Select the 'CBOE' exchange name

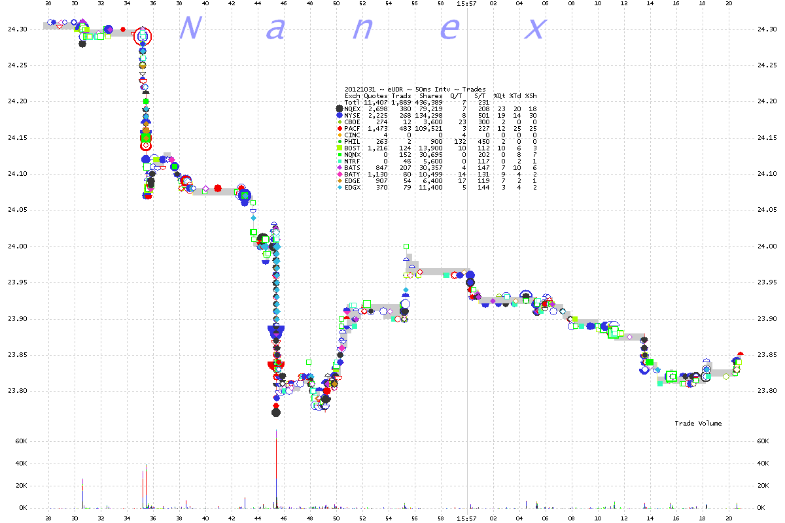point(353,122)
